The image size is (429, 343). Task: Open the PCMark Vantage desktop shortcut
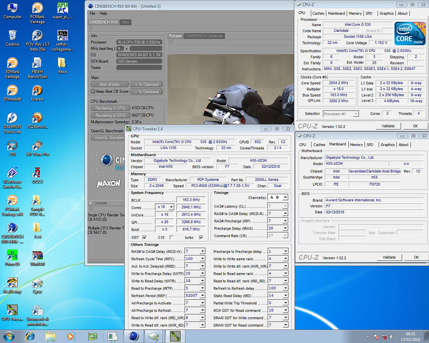point(37,13)
